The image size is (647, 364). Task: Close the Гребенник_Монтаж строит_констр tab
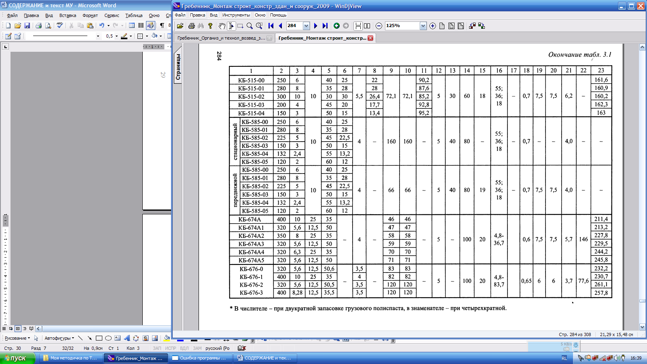[370, 38]
